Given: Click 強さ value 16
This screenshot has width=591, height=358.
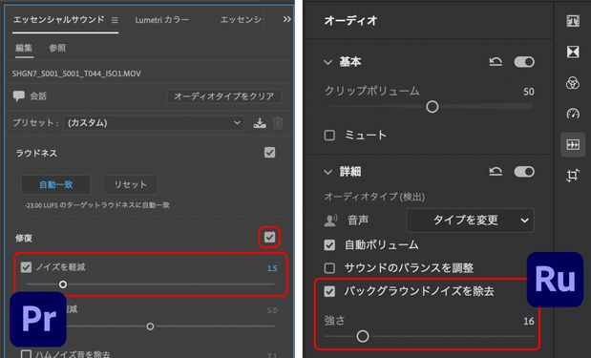Looking at the screenshot, I should 529,321.
